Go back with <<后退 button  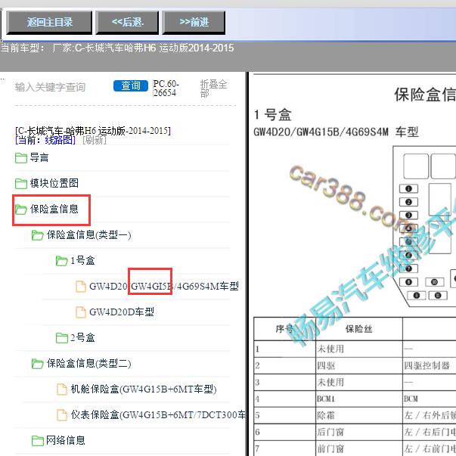pos(127,23)
